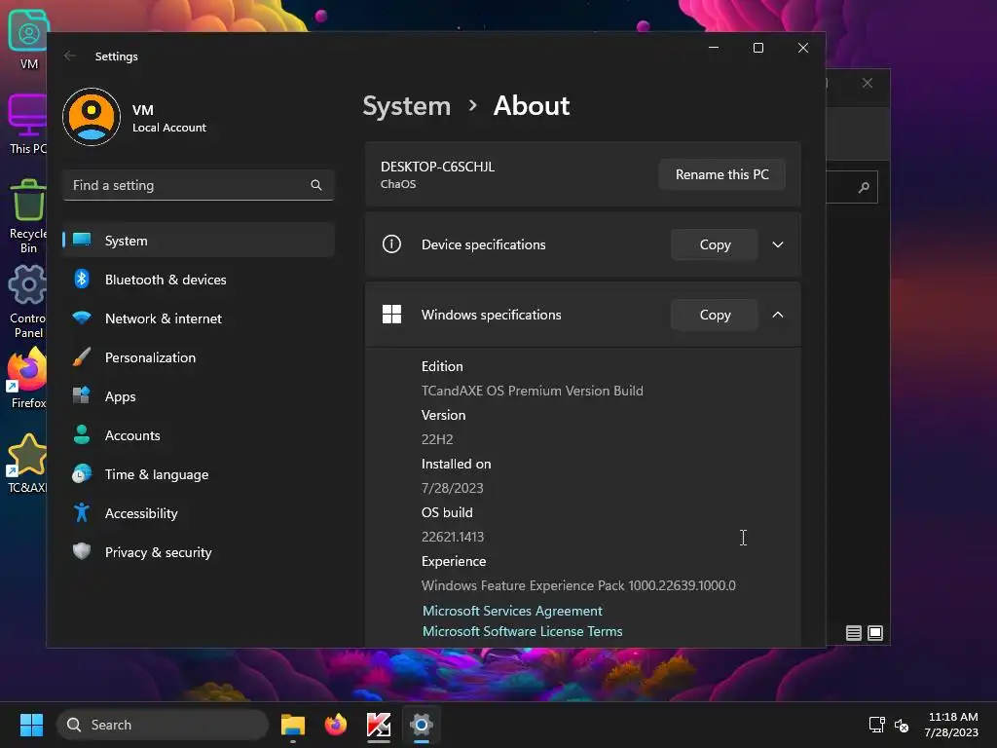Click the Edition value TCandAXE OS Premium
This screenshot has height=748, width=997.
tap(533, 391)
